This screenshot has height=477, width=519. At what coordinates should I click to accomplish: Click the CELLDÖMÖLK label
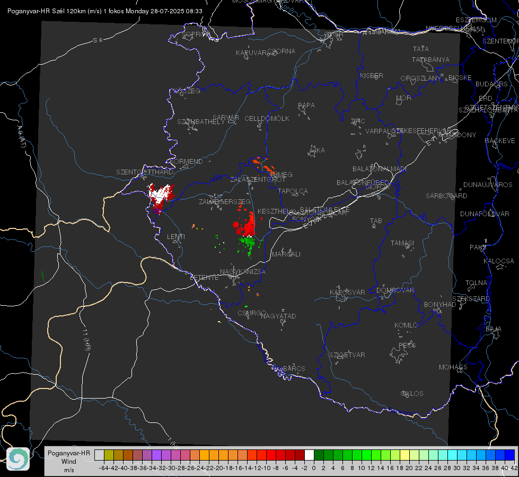[267, 119]
